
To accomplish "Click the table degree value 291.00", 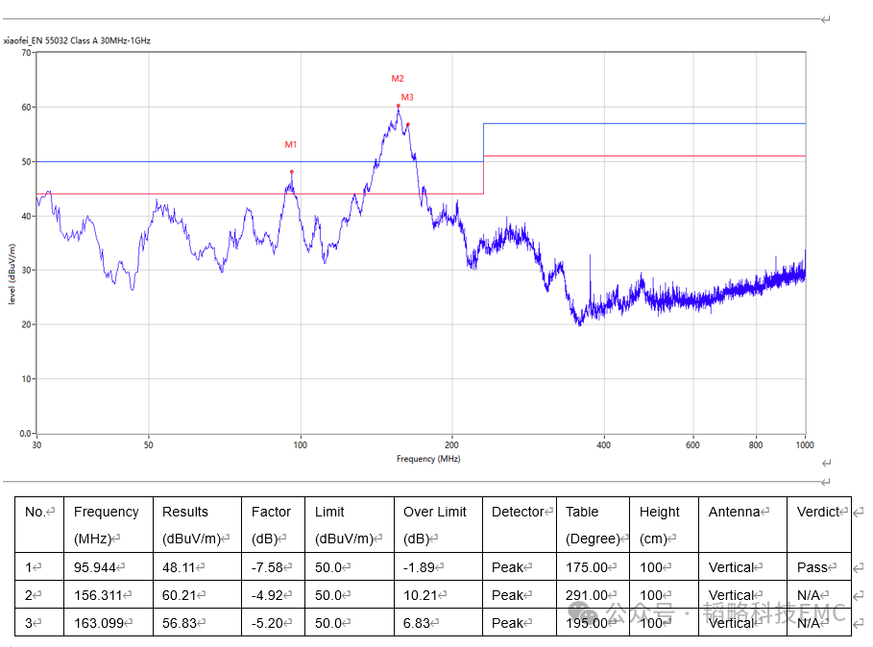I will (x=588, y=595).
